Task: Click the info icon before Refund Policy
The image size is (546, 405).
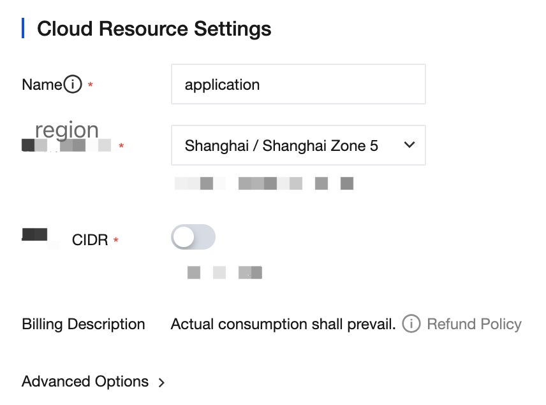Action: click(x=411, y=324)
